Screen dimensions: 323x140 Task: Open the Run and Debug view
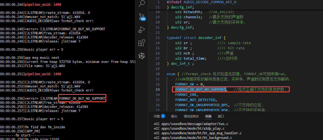142,30
